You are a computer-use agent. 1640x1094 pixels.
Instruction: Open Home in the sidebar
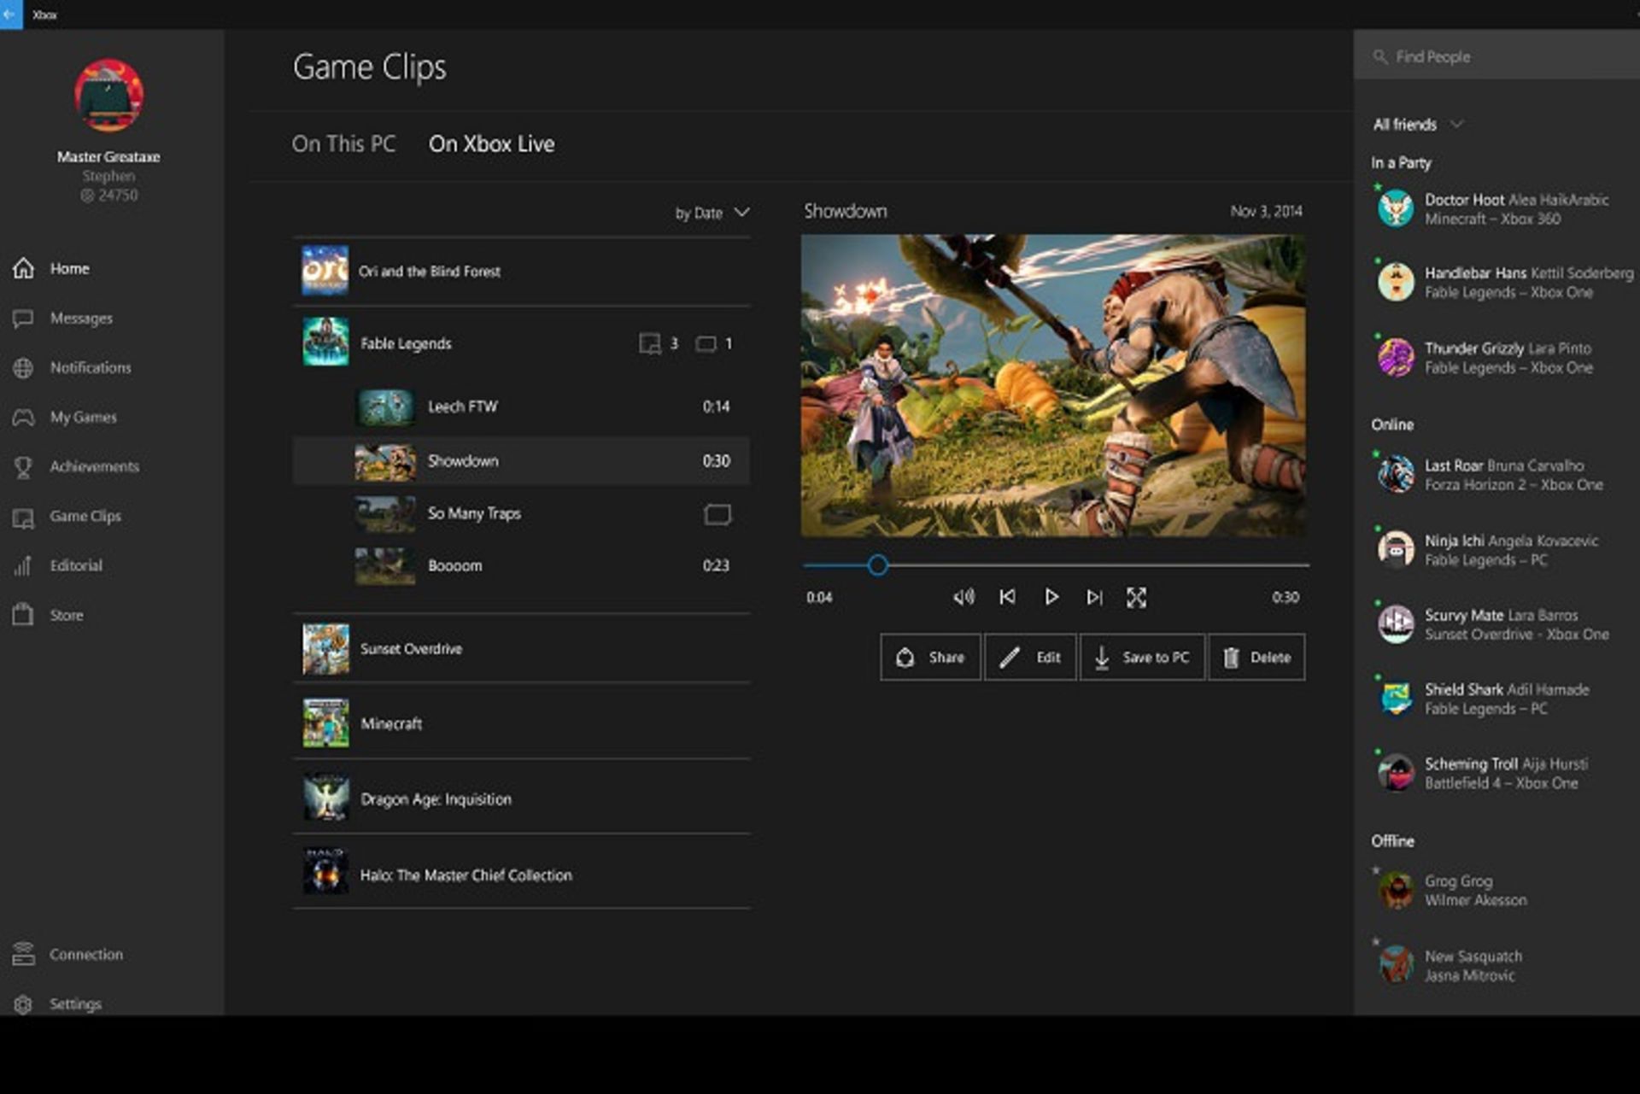click(51, 268)
